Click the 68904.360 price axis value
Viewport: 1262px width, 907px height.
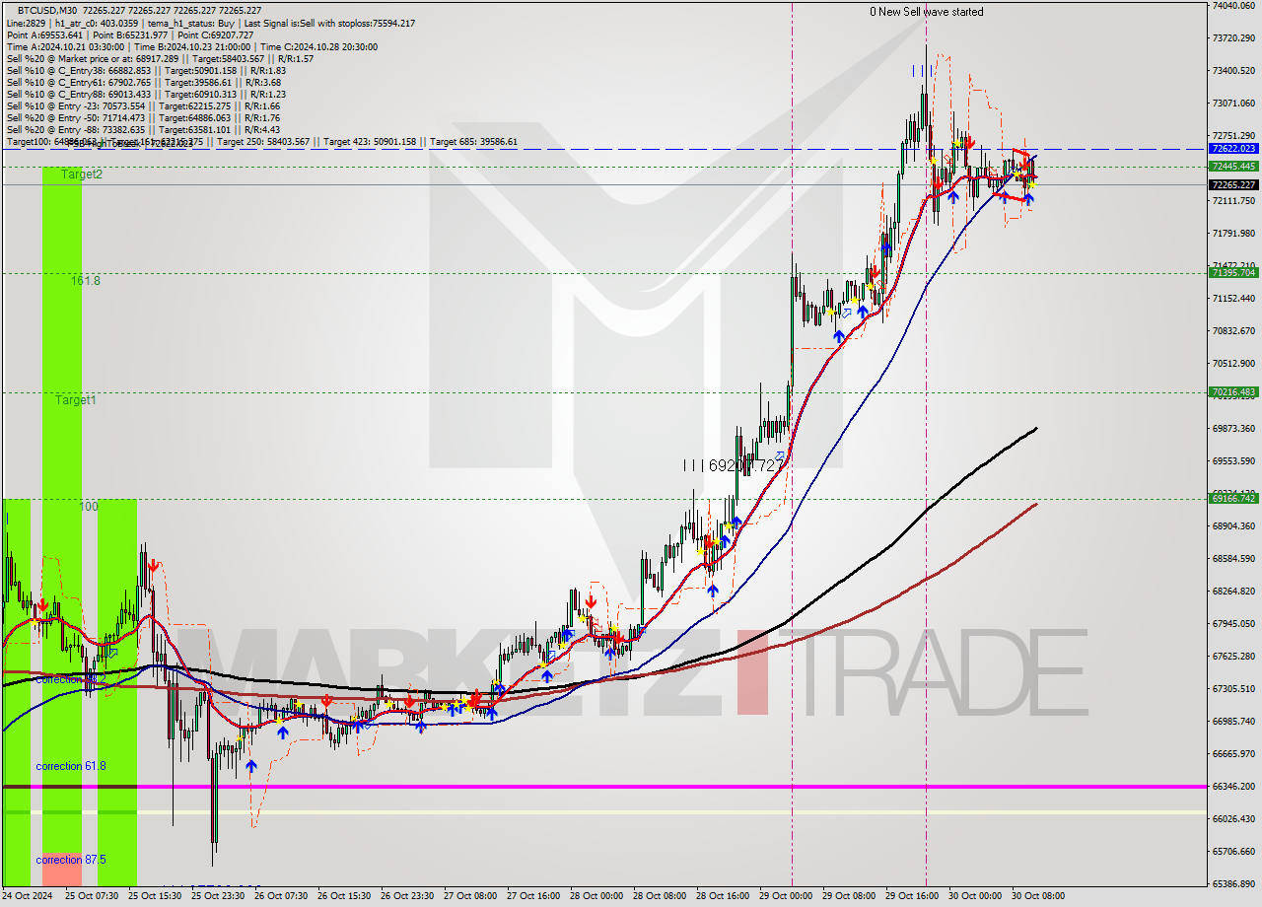pos(1233,526)
